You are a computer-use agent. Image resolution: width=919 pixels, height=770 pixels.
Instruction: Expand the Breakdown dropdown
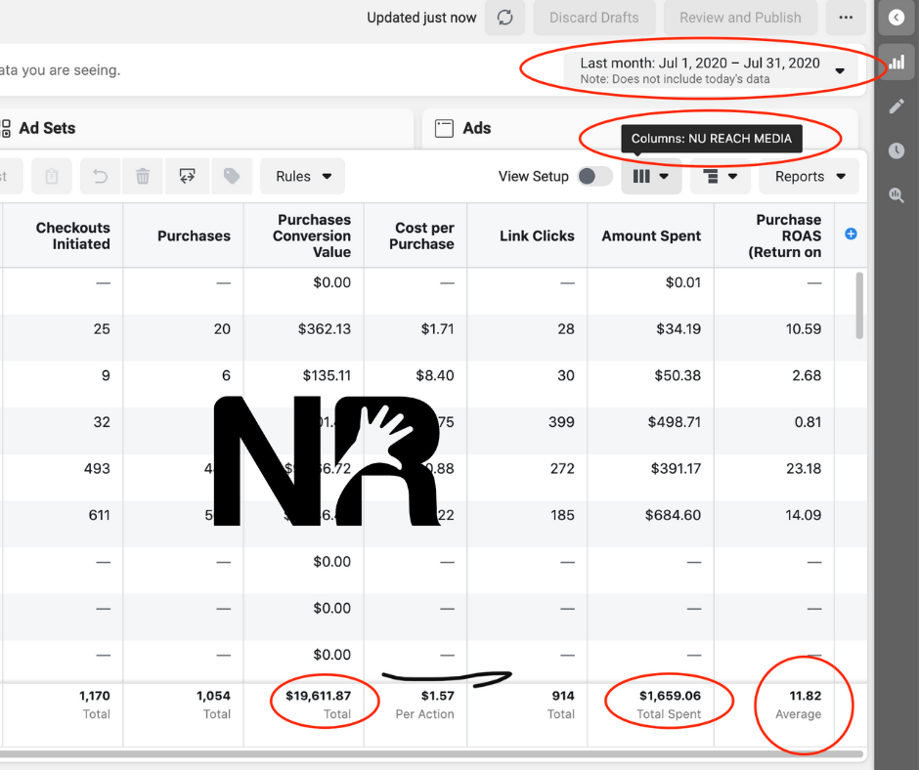720,177
